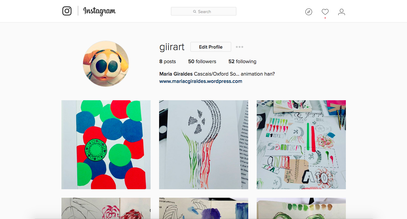The height and width of the screenshot is (219, 407).
Task: Open the 50 followers list
Action: (x=202, y=61)
